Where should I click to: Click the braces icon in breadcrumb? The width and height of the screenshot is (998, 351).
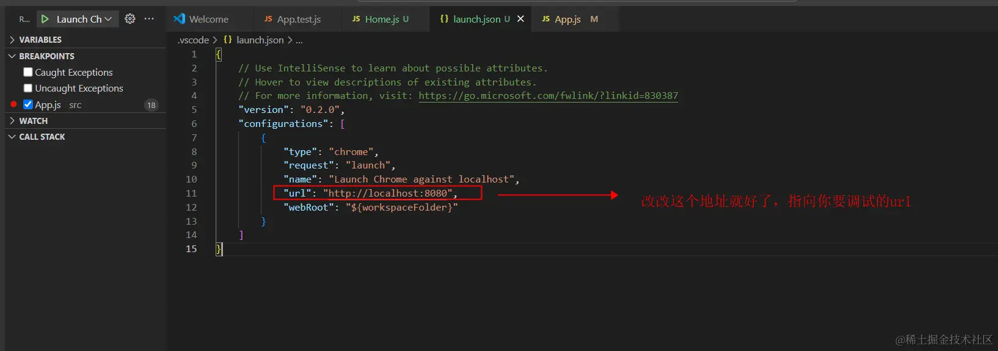tap(228, 40)
